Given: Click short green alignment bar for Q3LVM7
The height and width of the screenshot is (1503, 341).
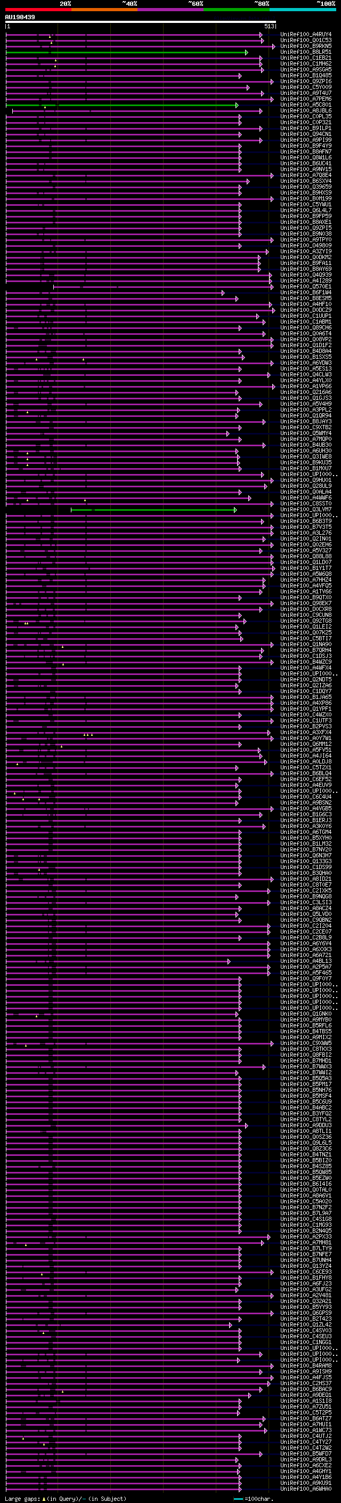Looking at the screenshot, I should pyautogui.click(x=154, y=510).
